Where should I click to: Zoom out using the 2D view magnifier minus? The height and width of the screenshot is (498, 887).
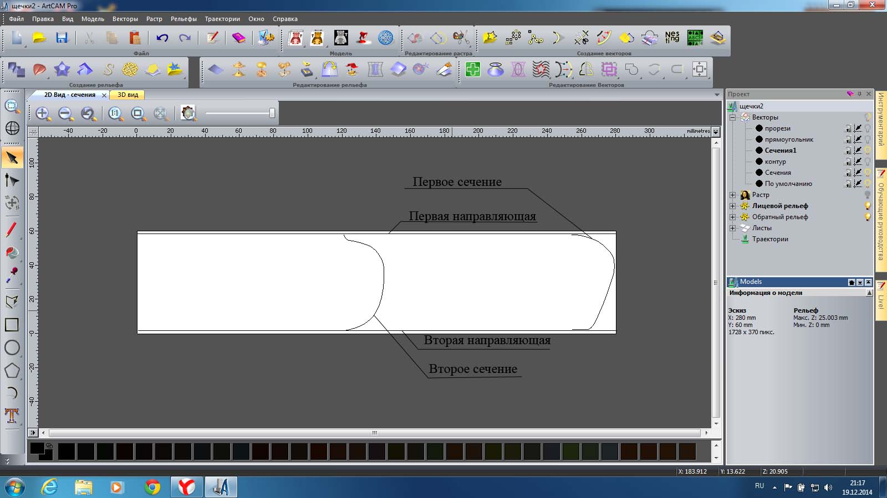(x=65, y=113)
